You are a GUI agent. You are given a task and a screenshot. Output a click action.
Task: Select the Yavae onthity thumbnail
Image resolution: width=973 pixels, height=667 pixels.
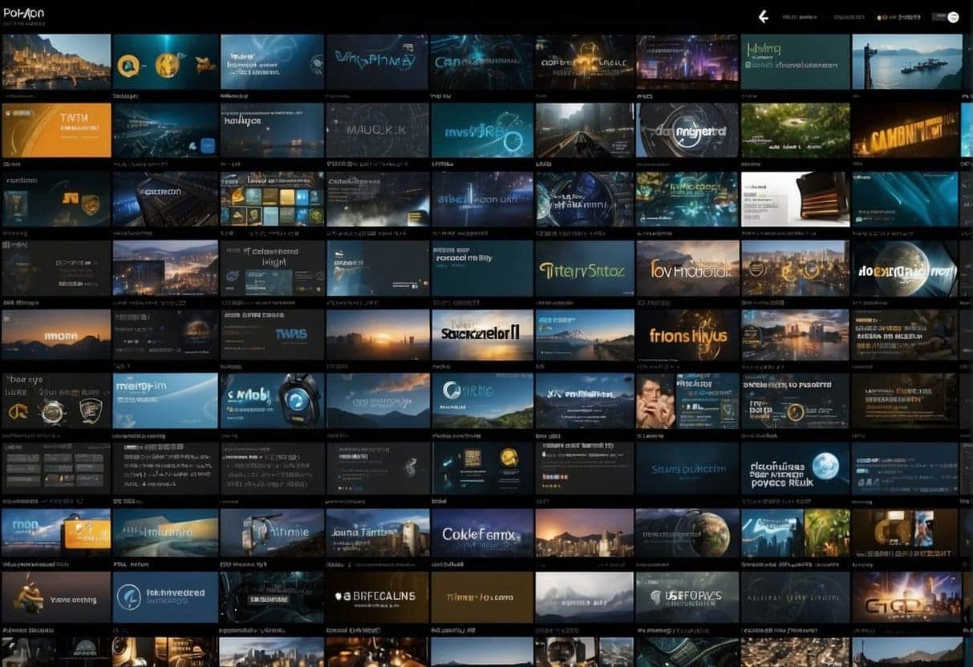pos(56,597)
